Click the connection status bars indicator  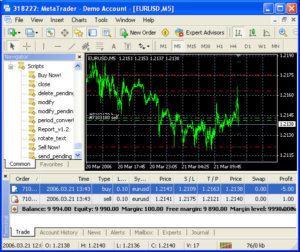coord(225,245)
